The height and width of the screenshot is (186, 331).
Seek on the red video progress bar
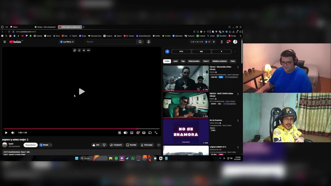click(x=81, y=129)
